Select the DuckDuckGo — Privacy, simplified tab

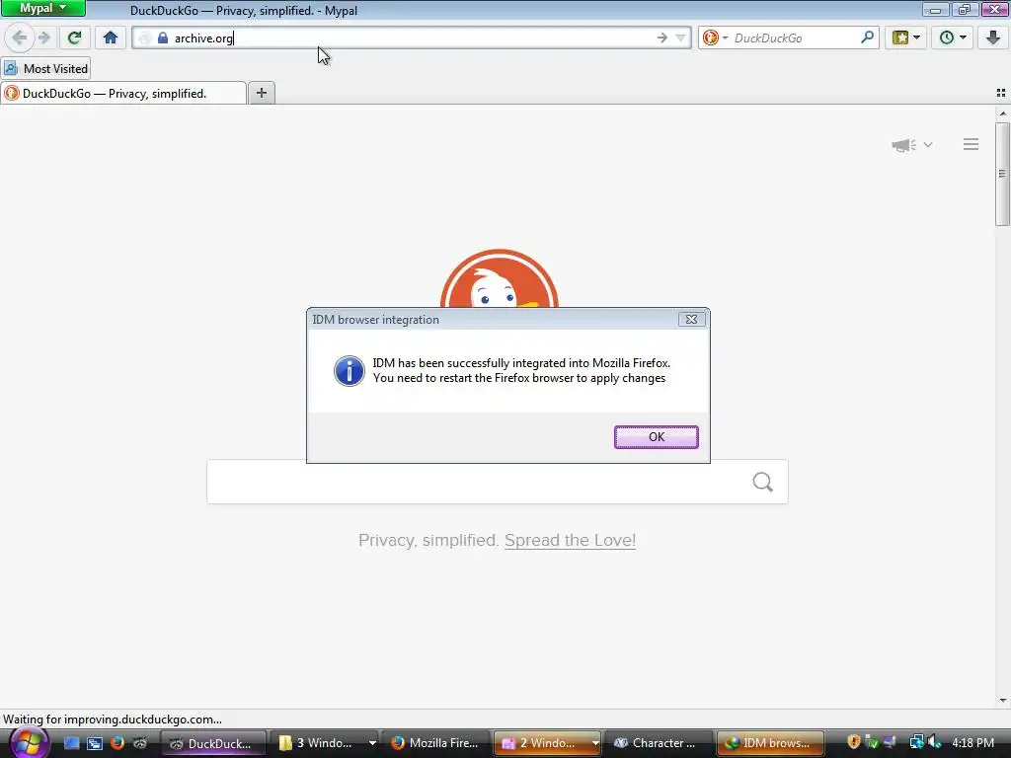(x=123, y=94)
